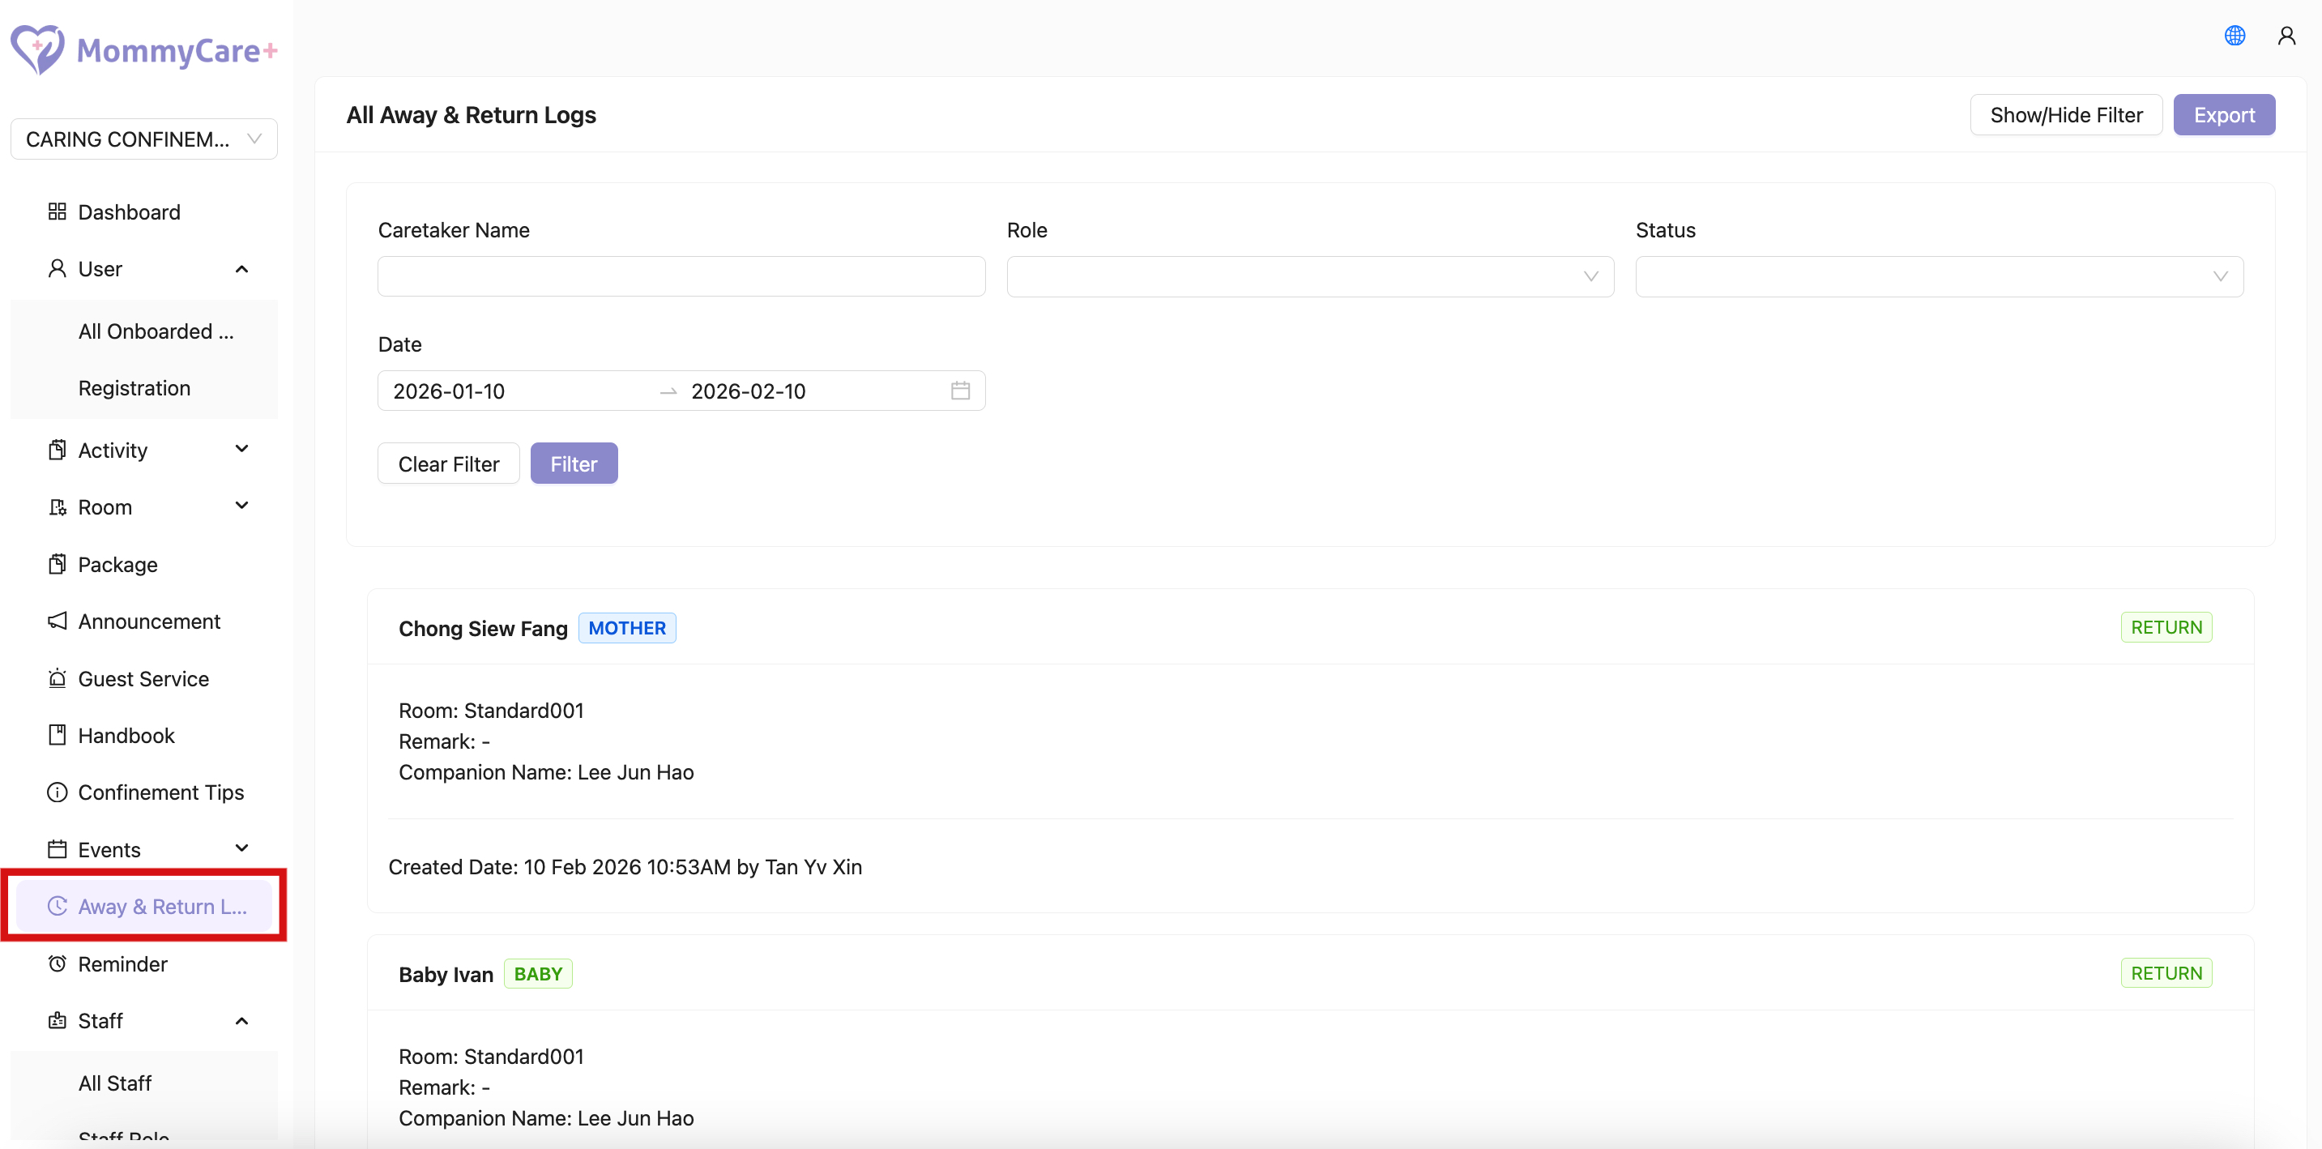Open the user profile icon top right
The height and width of the screenshot is (1149, 2322).
coord(2286,35)
